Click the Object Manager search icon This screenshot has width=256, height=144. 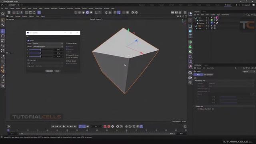point(246,15)
